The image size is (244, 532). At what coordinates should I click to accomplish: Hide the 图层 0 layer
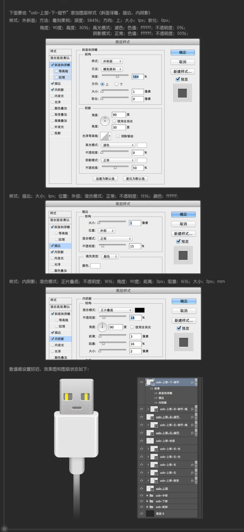pyautogui.click(x=141, y=514)
